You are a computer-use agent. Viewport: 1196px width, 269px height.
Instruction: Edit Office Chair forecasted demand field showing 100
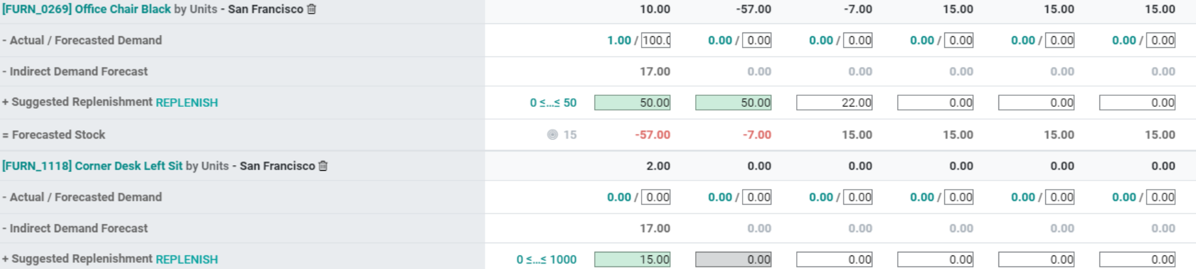click(x=656, y=41)
